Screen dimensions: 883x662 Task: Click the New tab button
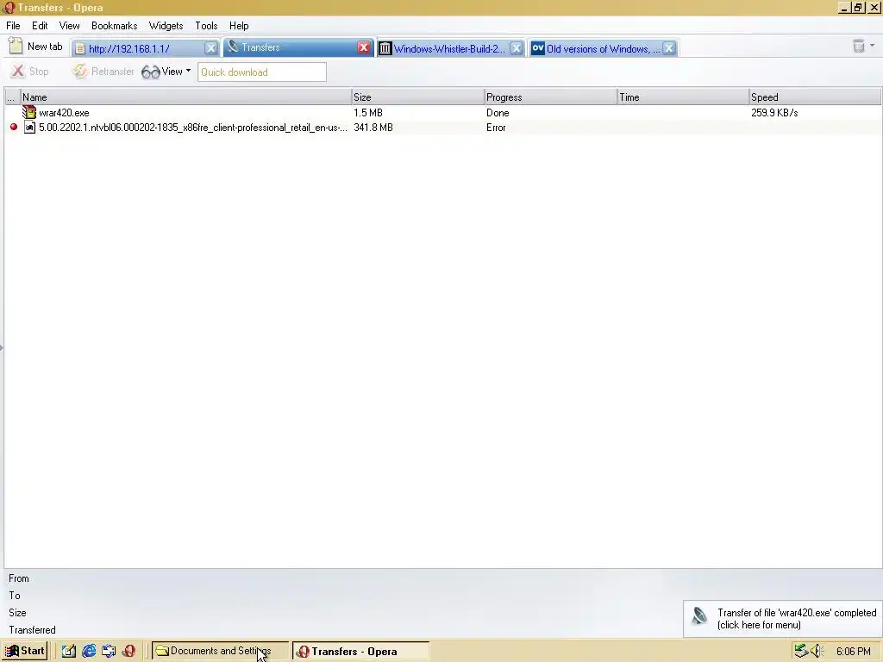point(35,47)
